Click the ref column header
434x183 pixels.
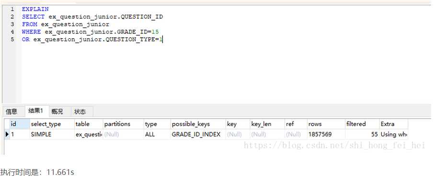[x=296, y=124]
